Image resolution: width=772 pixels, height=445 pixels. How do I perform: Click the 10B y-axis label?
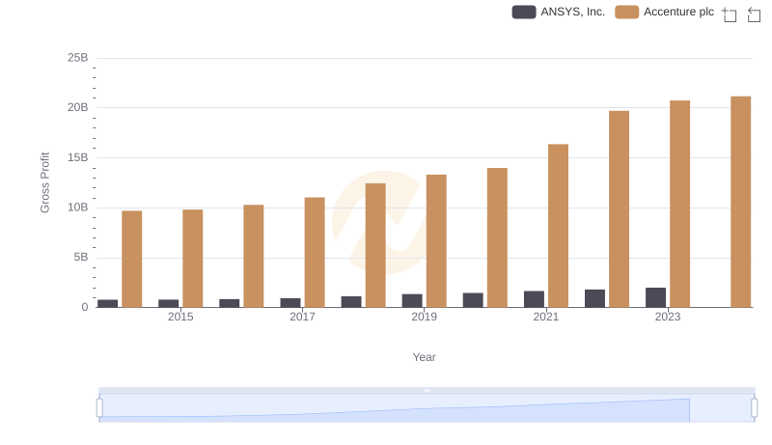78,208
